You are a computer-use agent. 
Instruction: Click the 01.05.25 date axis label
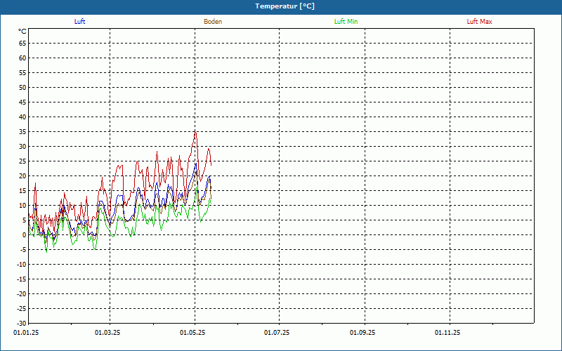[x=192, y=333]
